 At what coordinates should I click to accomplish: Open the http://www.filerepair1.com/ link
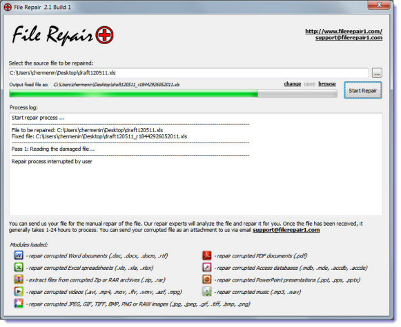pyautogui.click(x=344, y=32)
